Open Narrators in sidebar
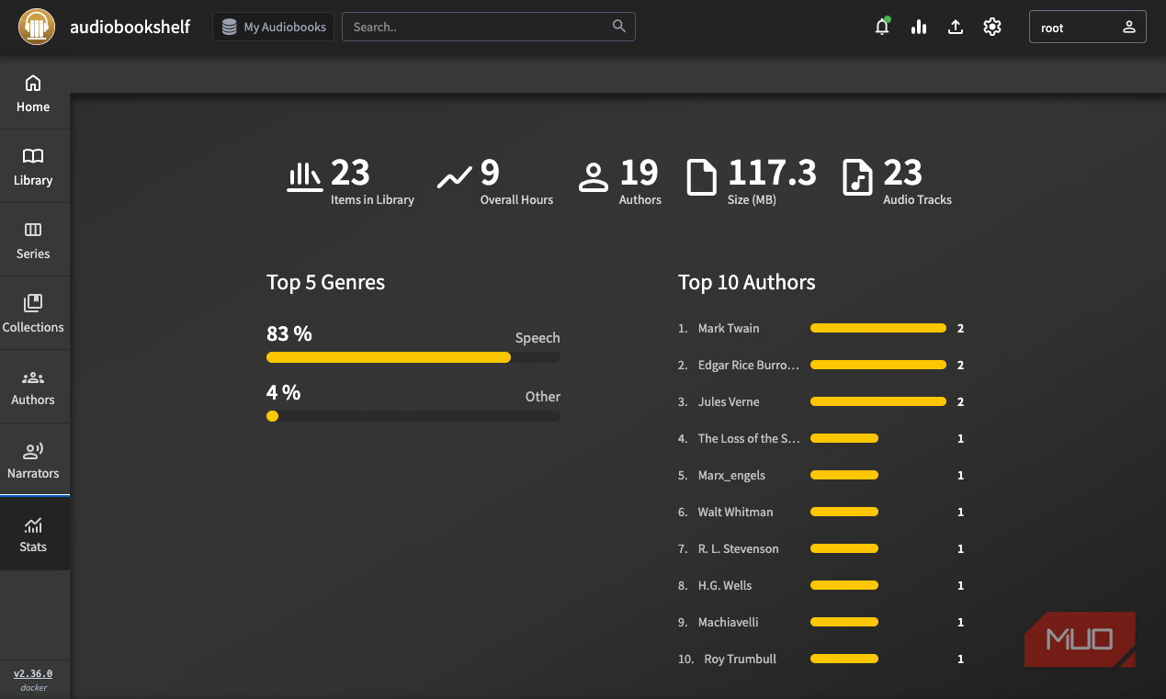Screen dimensions: 1166x699 click(x=34, y=460)
